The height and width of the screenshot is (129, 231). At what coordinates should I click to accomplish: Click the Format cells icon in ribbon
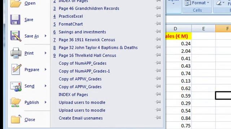pyautogui.click(x=188, y=3)
